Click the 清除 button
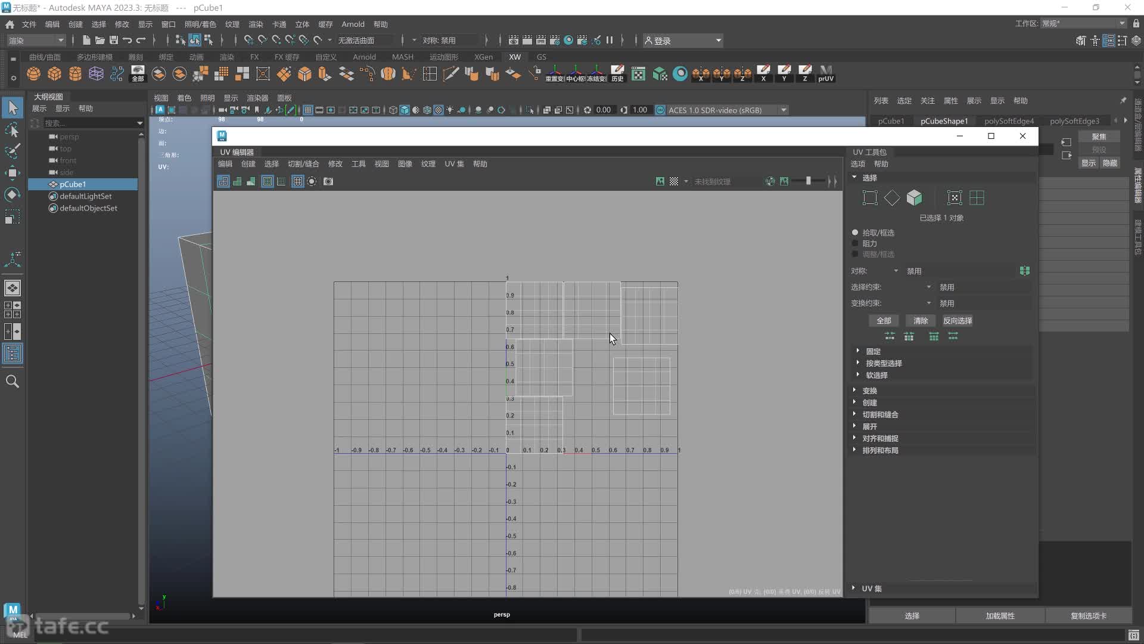1144x644 pixels. [x=921, y=321]
